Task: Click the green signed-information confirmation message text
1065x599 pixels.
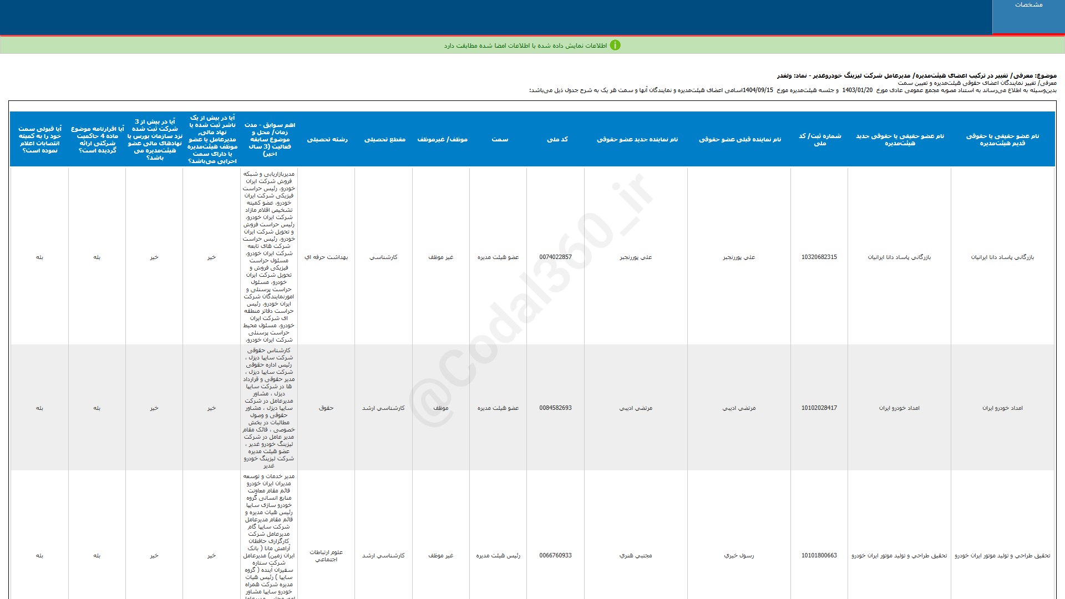Action: pyautogui.click(x=525, y=45)
